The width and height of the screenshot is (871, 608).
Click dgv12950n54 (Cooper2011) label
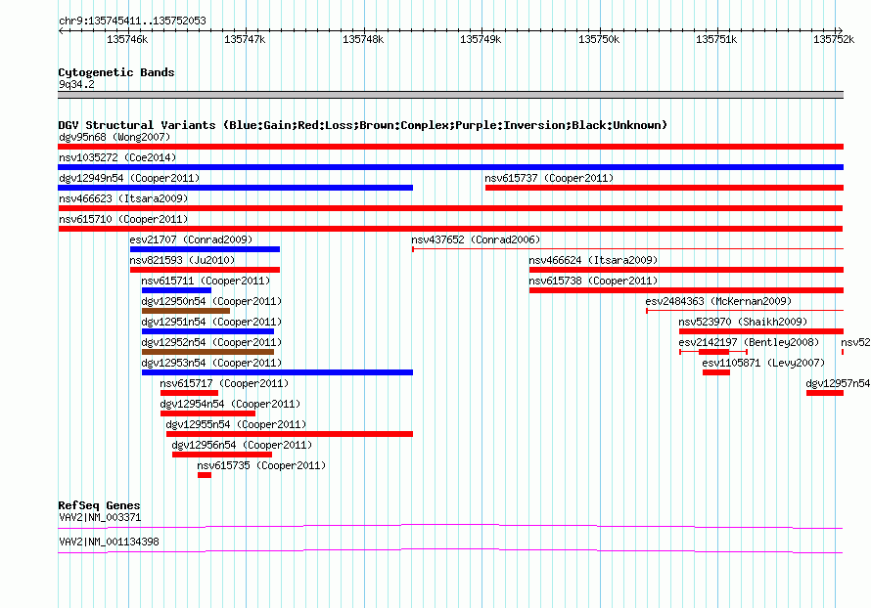coord(211,301)
